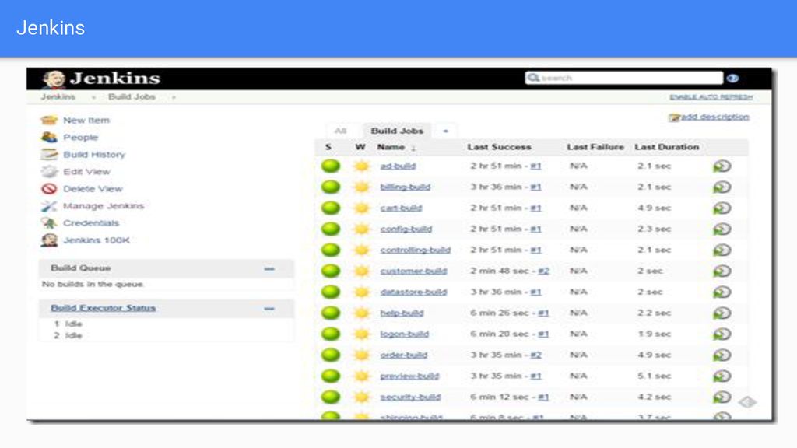Click the Manage Jenkins tools icon
Image resolution: width=797 pixels, height=448 pixels.
(x=49, y=205)
